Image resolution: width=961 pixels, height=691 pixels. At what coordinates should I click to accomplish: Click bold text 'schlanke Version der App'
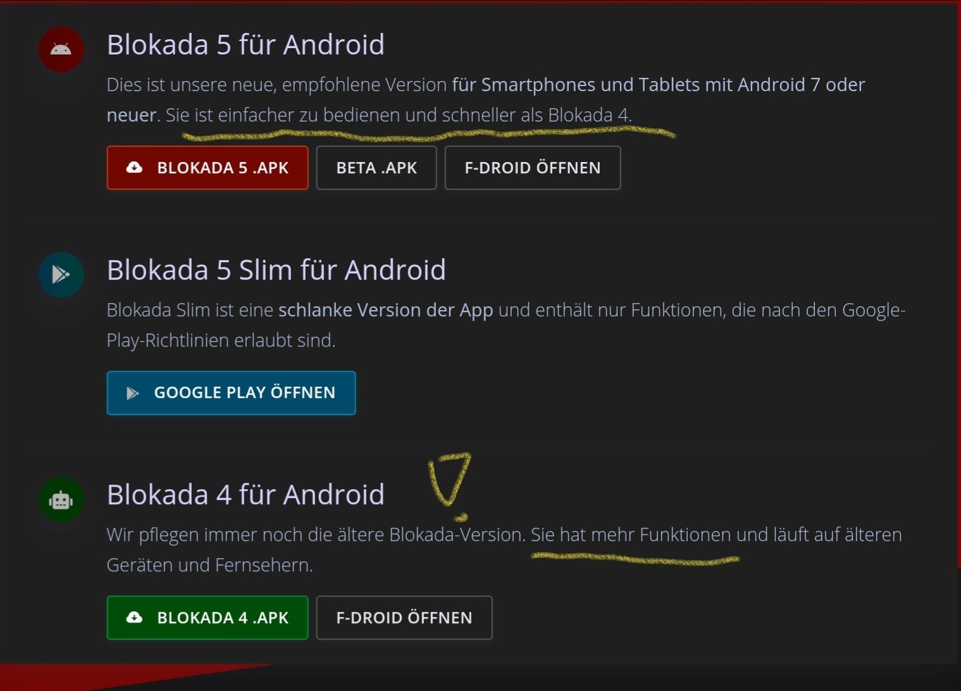point(385,310)
